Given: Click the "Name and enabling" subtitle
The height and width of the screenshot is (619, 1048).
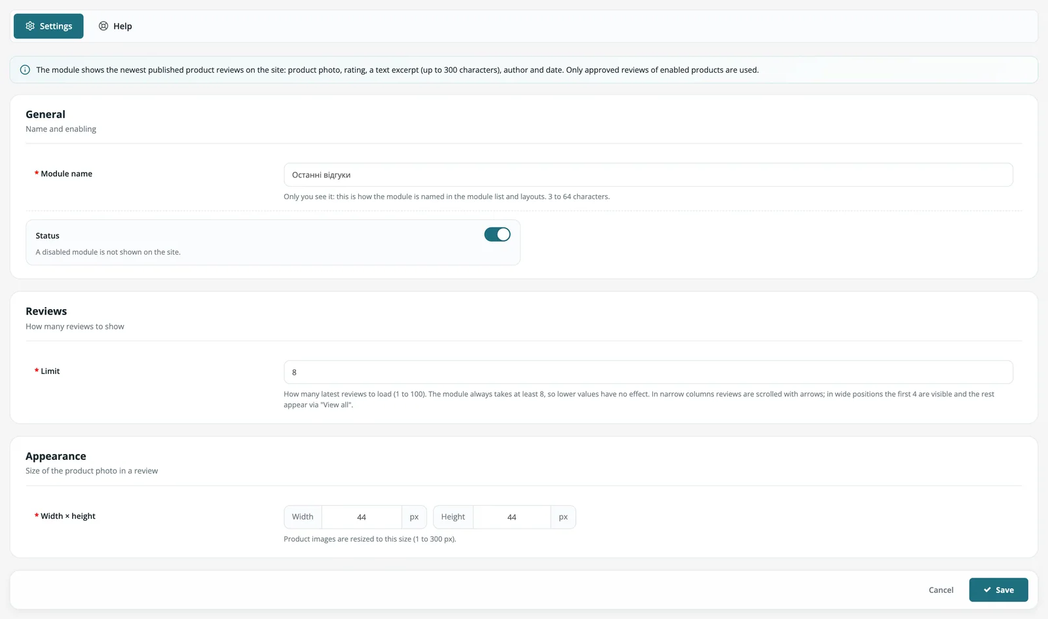Looking at the screenshot, I should (61, 129).
